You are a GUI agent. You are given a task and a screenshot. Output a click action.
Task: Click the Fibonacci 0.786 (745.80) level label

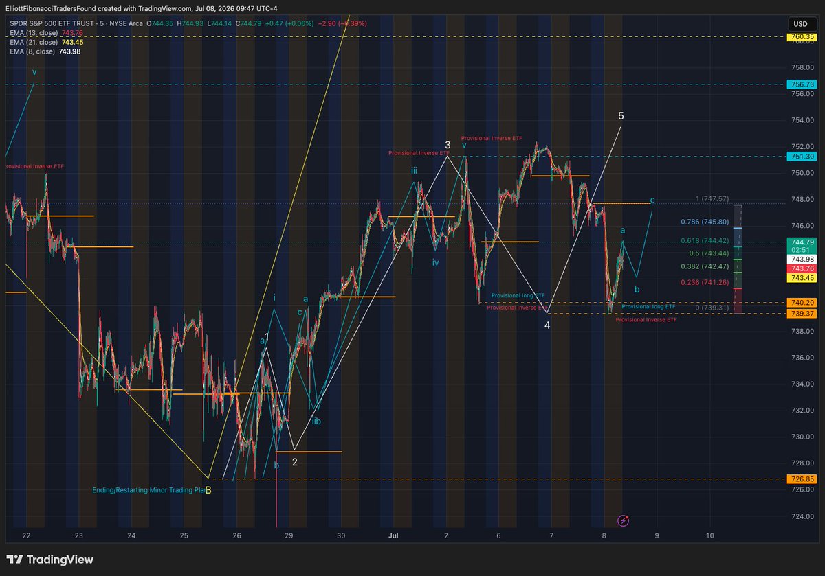pyautogui.click(x=705, y=222)
